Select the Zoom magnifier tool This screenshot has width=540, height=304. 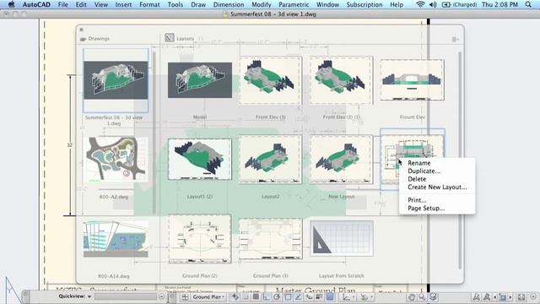pos(422,296)
